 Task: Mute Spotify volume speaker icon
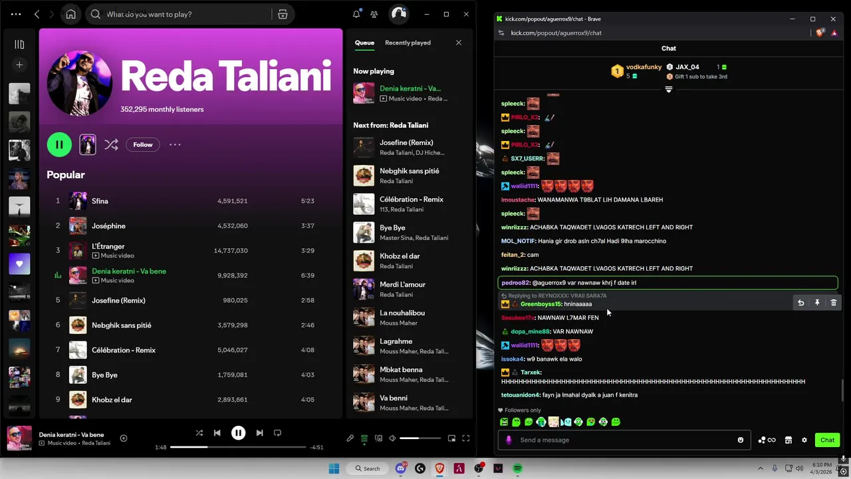pyautogui.click(x=392, y=438)
